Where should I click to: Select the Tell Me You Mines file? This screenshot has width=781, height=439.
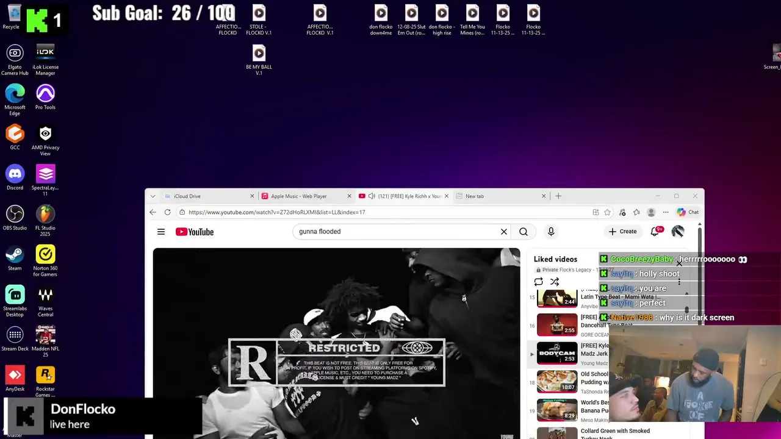(472, 20)
